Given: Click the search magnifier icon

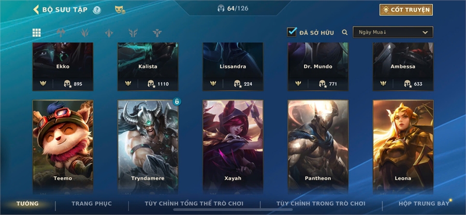Looking at the screenshot, I should click(x=345, y=33).
